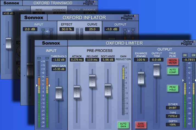Toggle AUTO GAIN in Limiter pre-process

click(x=123, y=125)
